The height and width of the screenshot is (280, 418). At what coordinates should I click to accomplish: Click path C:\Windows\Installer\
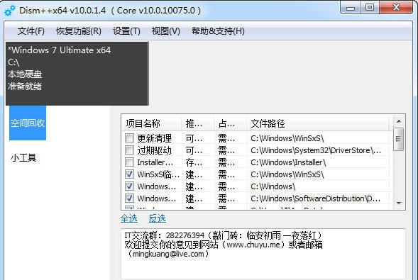coord(288,162)
